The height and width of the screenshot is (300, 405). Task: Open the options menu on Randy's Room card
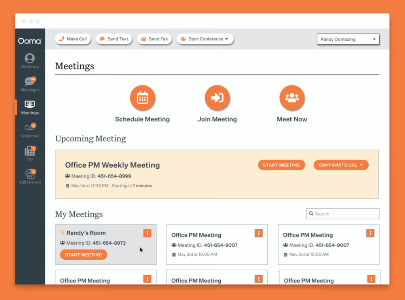pos(147,233)
